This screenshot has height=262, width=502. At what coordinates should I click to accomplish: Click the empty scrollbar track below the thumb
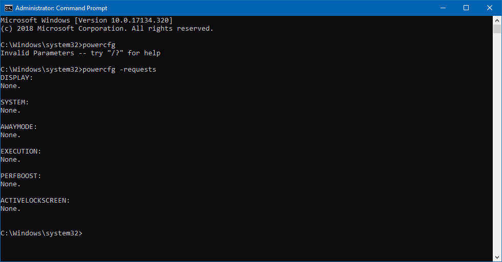(497, 143)
